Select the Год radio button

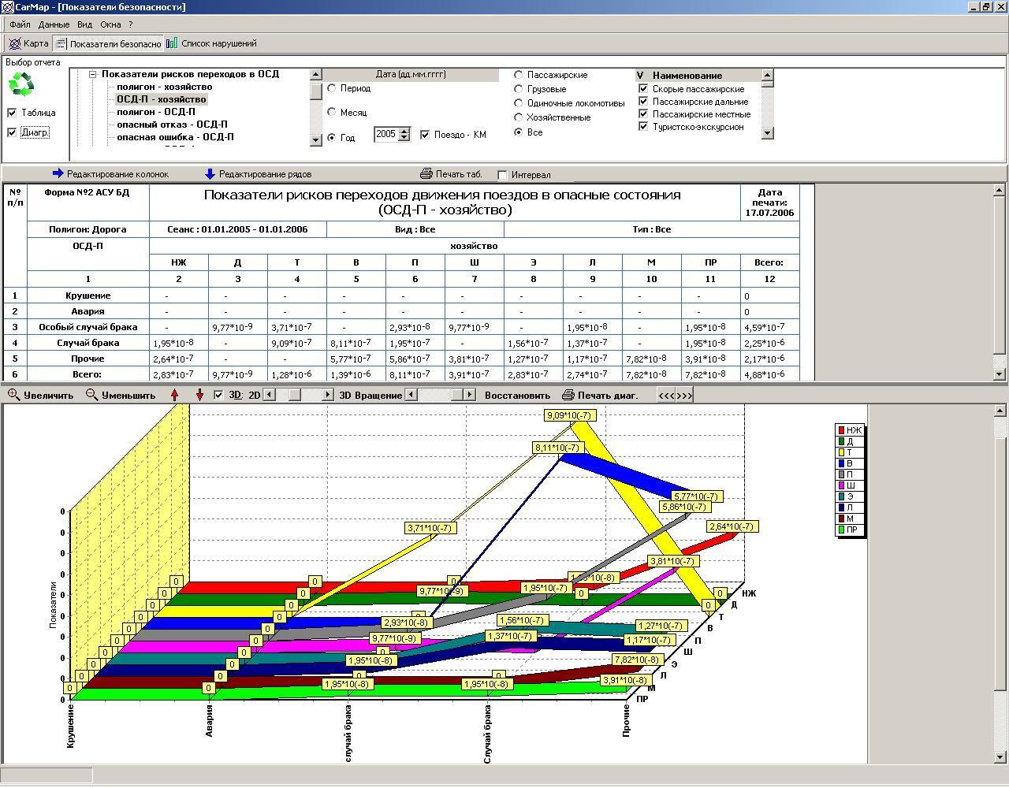(x=332, y=137)
